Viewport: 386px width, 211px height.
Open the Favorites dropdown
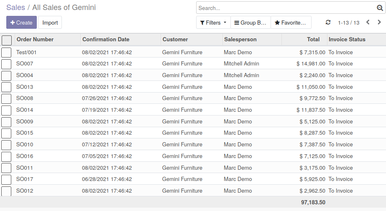(291, 23)
